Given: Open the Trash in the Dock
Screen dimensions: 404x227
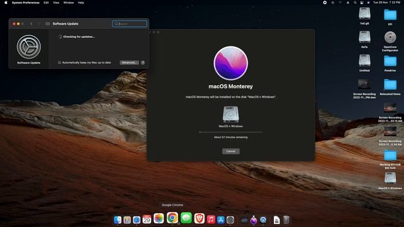Looking at the screenshot, I should 286,220.
